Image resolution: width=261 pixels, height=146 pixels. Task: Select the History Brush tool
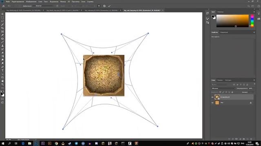pyautogui.click(x=2, y=49)
